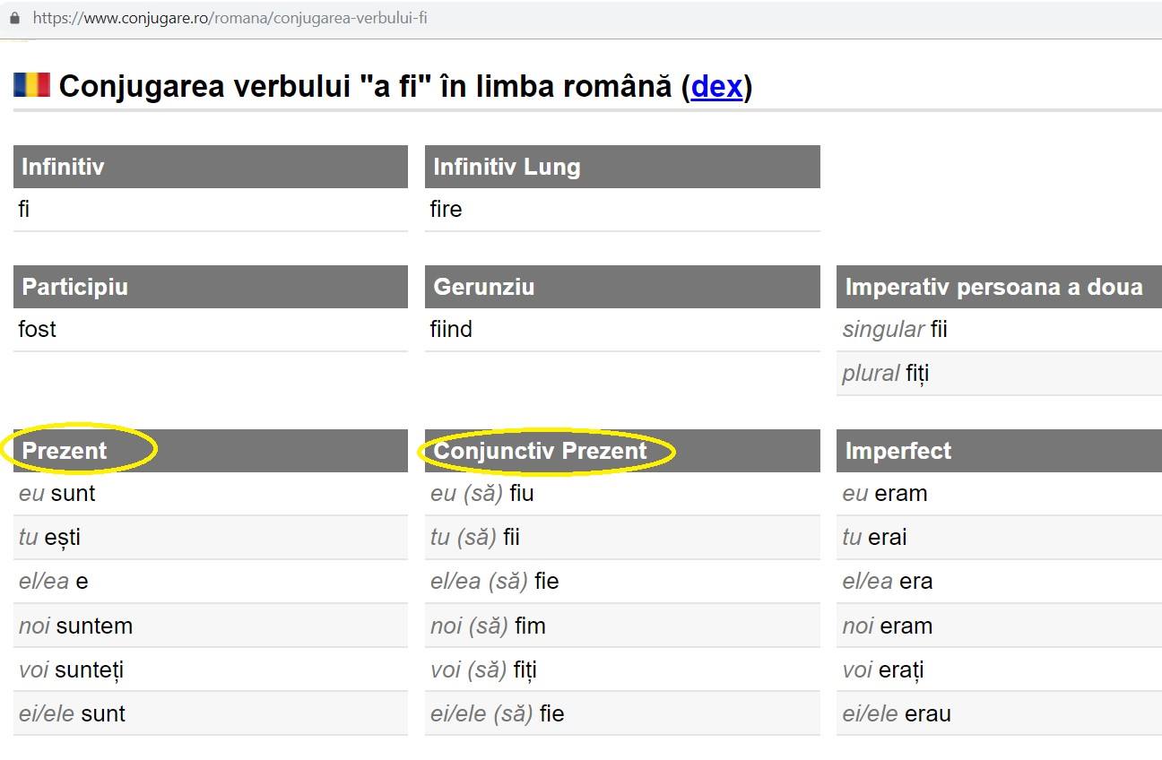Click the word "fiind" under Gerunziu
The image size is (1162, 760).
(451, 329)
